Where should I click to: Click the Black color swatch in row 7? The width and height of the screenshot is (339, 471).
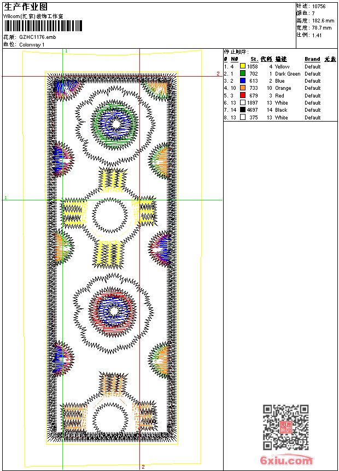[243, 110]
